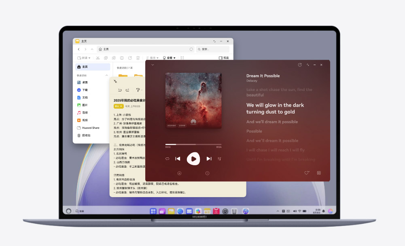Click the Share icon in file toolbar
The width and height of the screenshot is (405, 246).
click(130, 58)
